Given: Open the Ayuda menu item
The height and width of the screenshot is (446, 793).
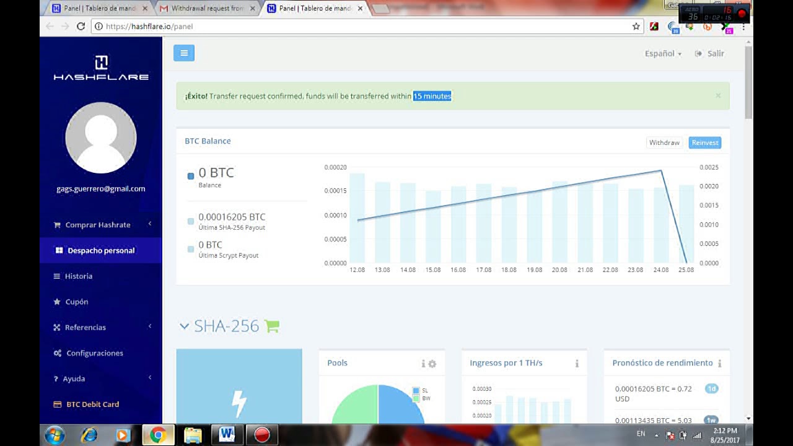Looking at the screenshot, I should (74, 378).
